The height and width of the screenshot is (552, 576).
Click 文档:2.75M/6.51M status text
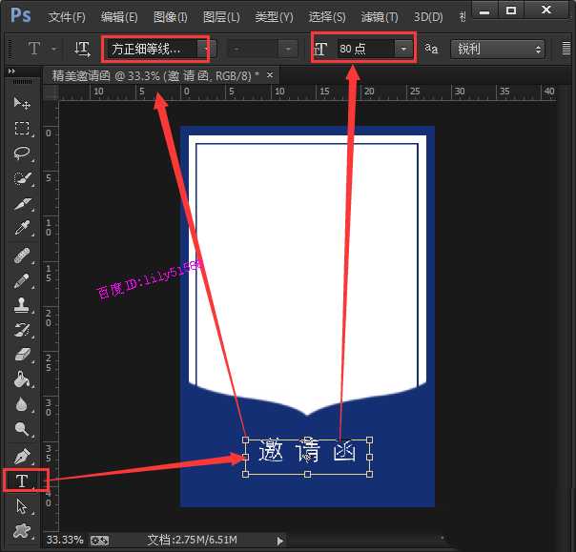[x=192, y=540]
